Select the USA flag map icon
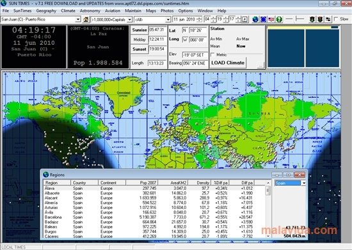Viewport: 352px width, 250px height. point(271,20)
